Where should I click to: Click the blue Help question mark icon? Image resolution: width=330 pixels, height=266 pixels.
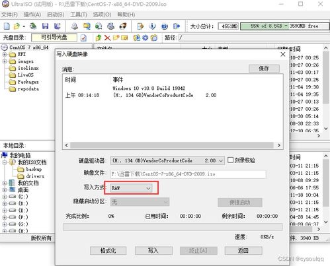click(x=165, y=26)
